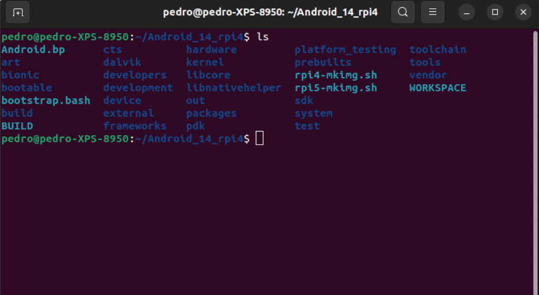Select the libcore directory name

(x=208, y=75)
